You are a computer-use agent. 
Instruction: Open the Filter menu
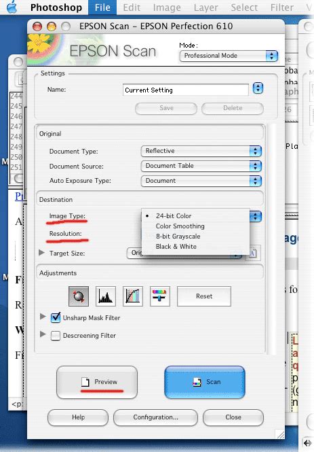[x=282, y=7]
